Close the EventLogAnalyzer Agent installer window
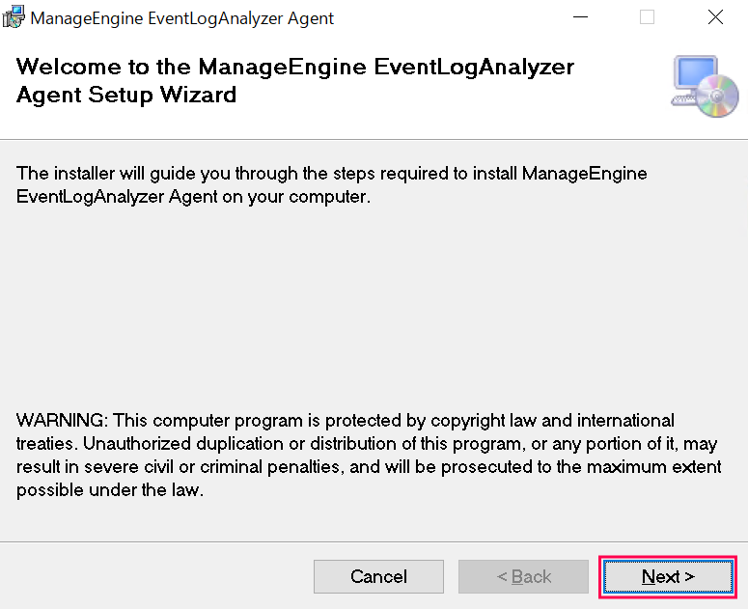This screenshot has height=609, width=748. (715, 17)
